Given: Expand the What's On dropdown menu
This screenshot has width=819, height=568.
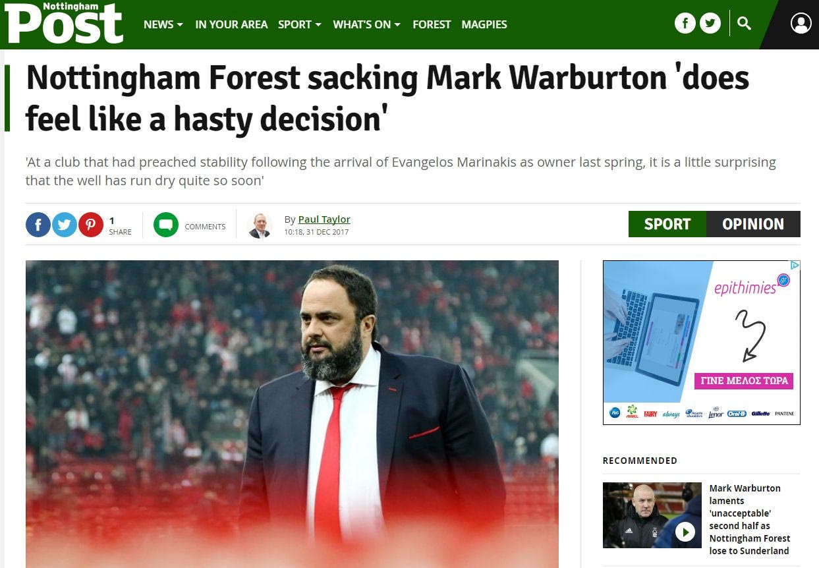Looking at the screenshot, I should pos(366,24).
